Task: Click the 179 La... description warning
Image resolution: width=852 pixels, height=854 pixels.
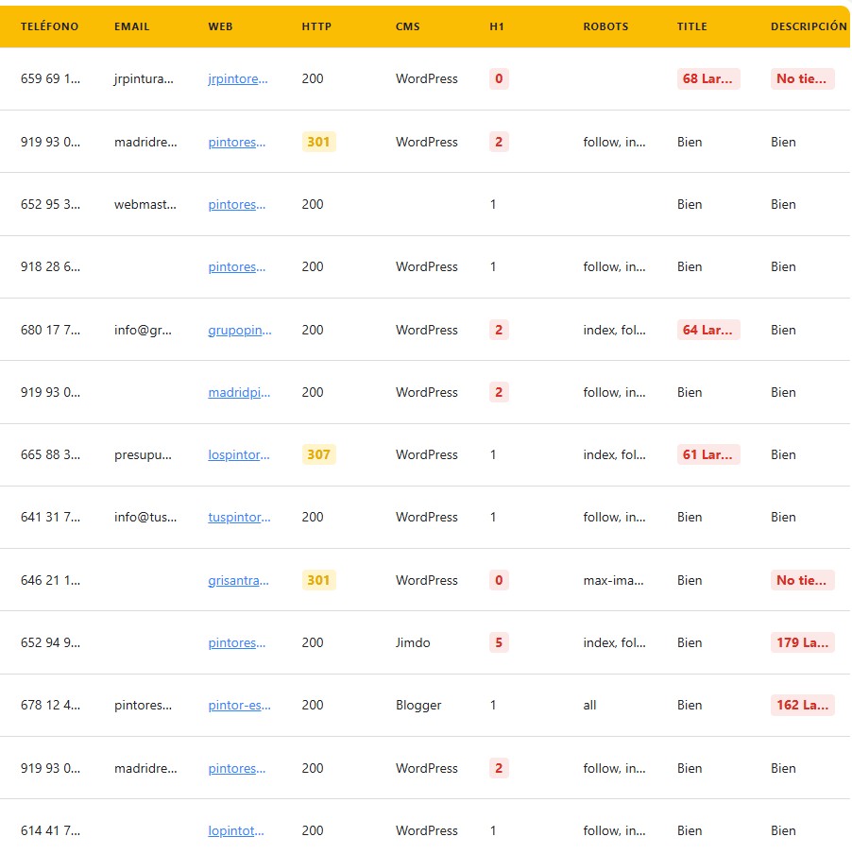Action: 803,643
